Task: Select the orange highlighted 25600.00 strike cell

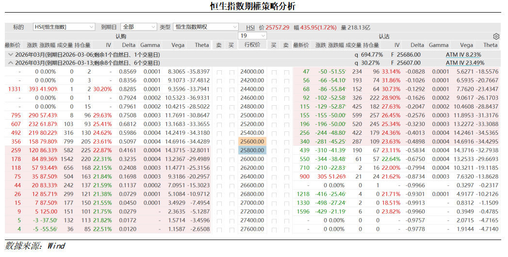Action: pyautogui.click(x=252, y=142)
